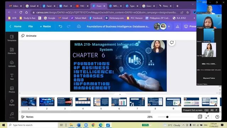Open the Notes panel

(x=27, y=117)
